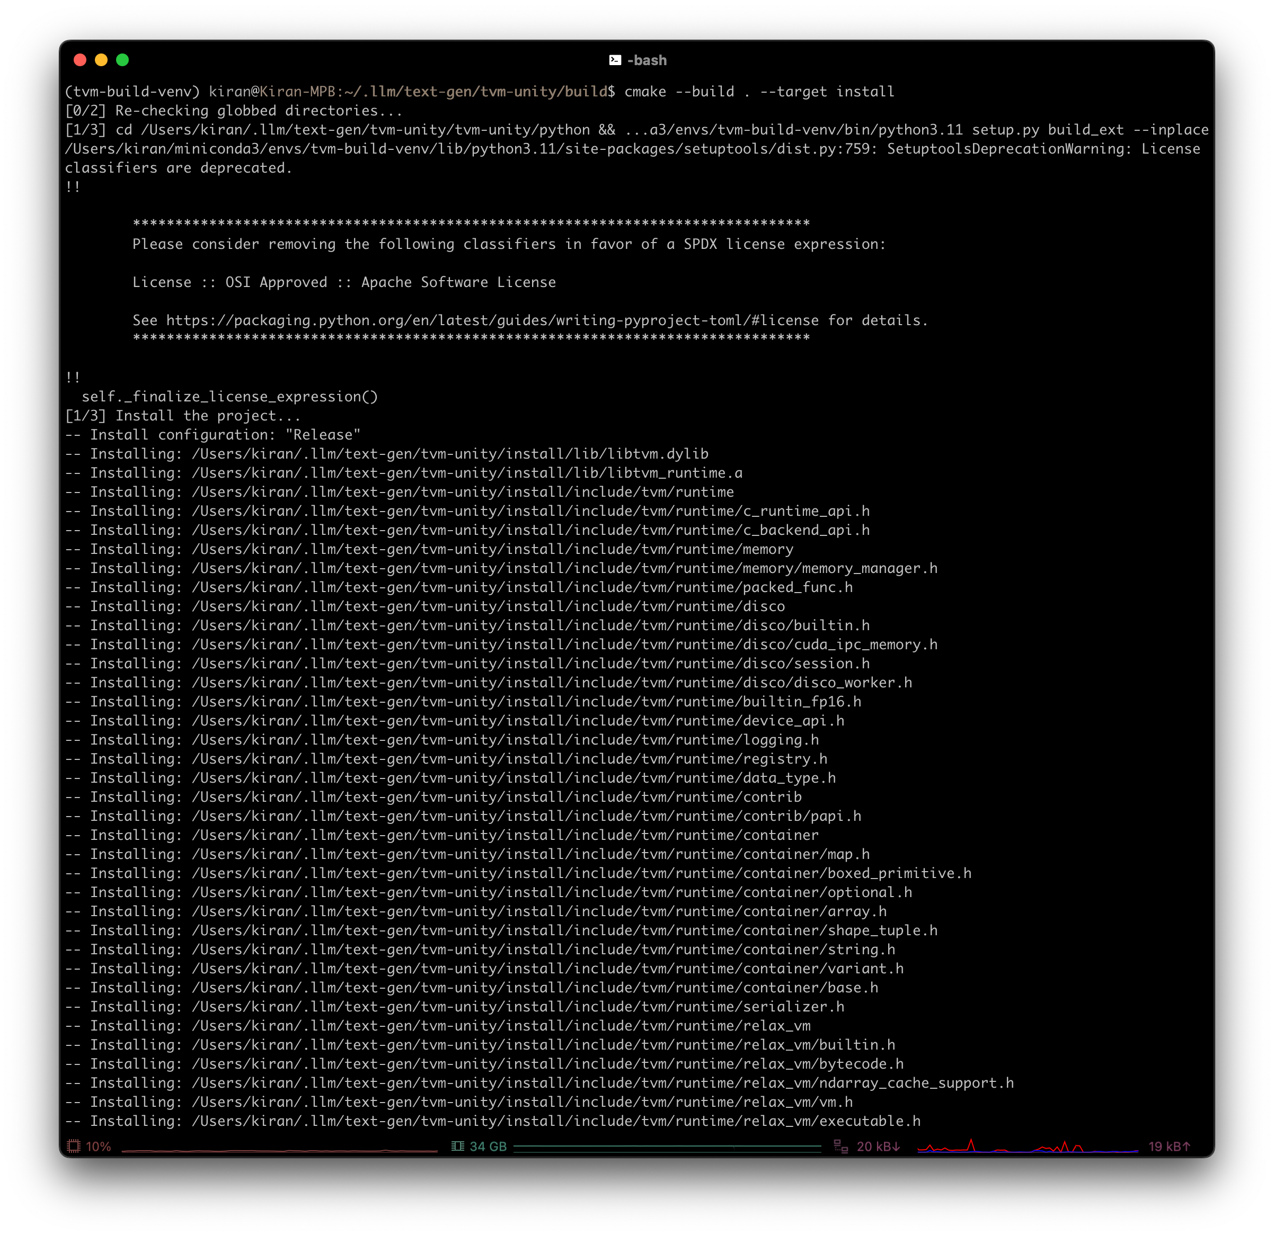
Task: Click the c_runtime_api.h install line
Action: point(467,510)
